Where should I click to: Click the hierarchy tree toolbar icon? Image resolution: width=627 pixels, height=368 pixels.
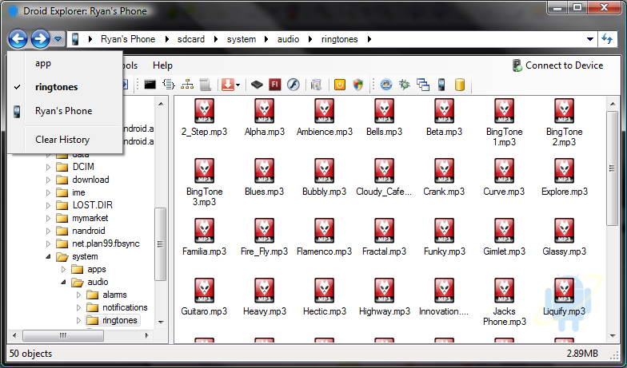tap(187, 85)
